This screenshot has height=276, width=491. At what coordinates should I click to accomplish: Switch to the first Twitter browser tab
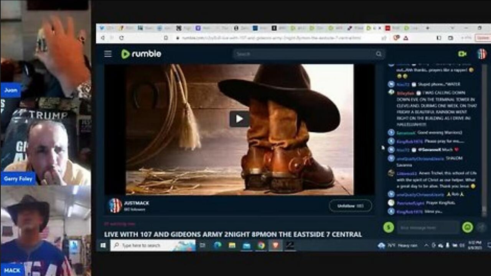107,28
